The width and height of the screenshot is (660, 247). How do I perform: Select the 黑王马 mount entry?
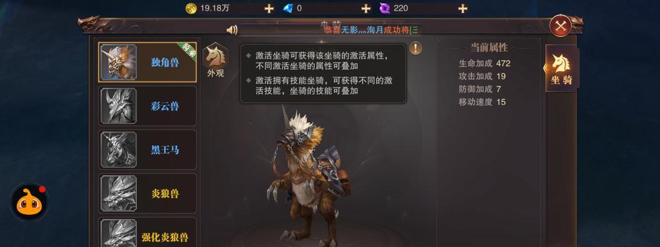tap(148, 150)
